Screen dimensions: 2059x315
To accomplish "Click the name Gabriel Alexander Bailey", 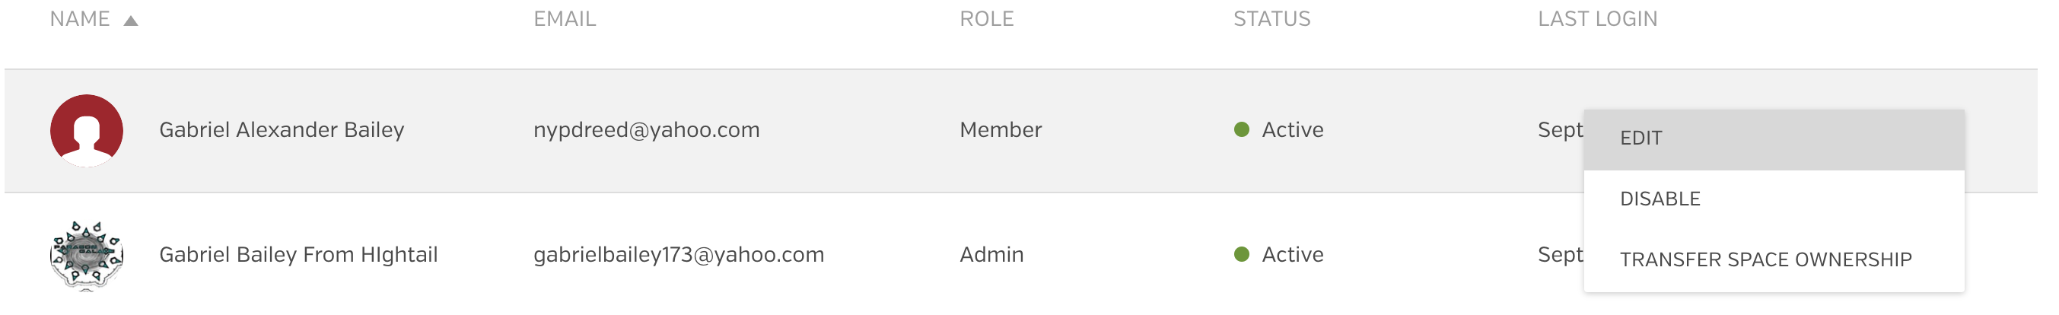I will tap(282, 130).
